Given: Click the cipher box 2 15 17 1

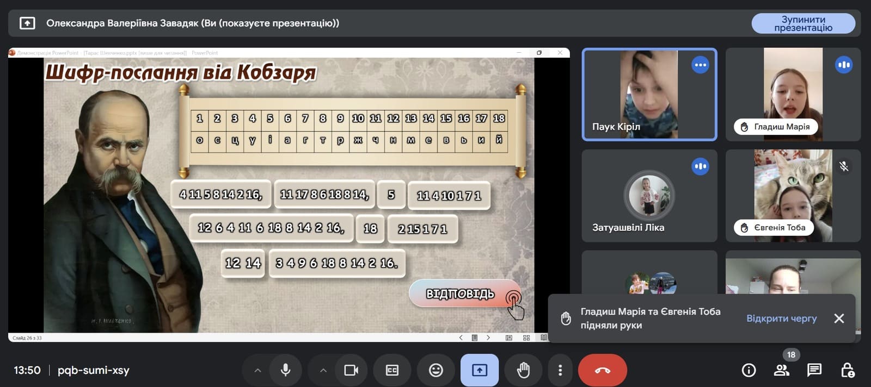Looking at the screenshot, I should click(x=422, y=229).
